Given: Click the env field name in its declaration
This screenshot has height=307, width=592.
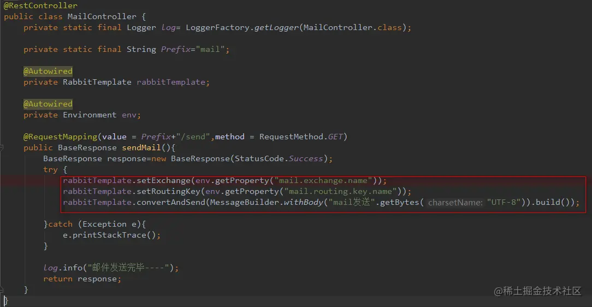Looking at the screenshot, I should pyautogui.click(x=129, y=115).
